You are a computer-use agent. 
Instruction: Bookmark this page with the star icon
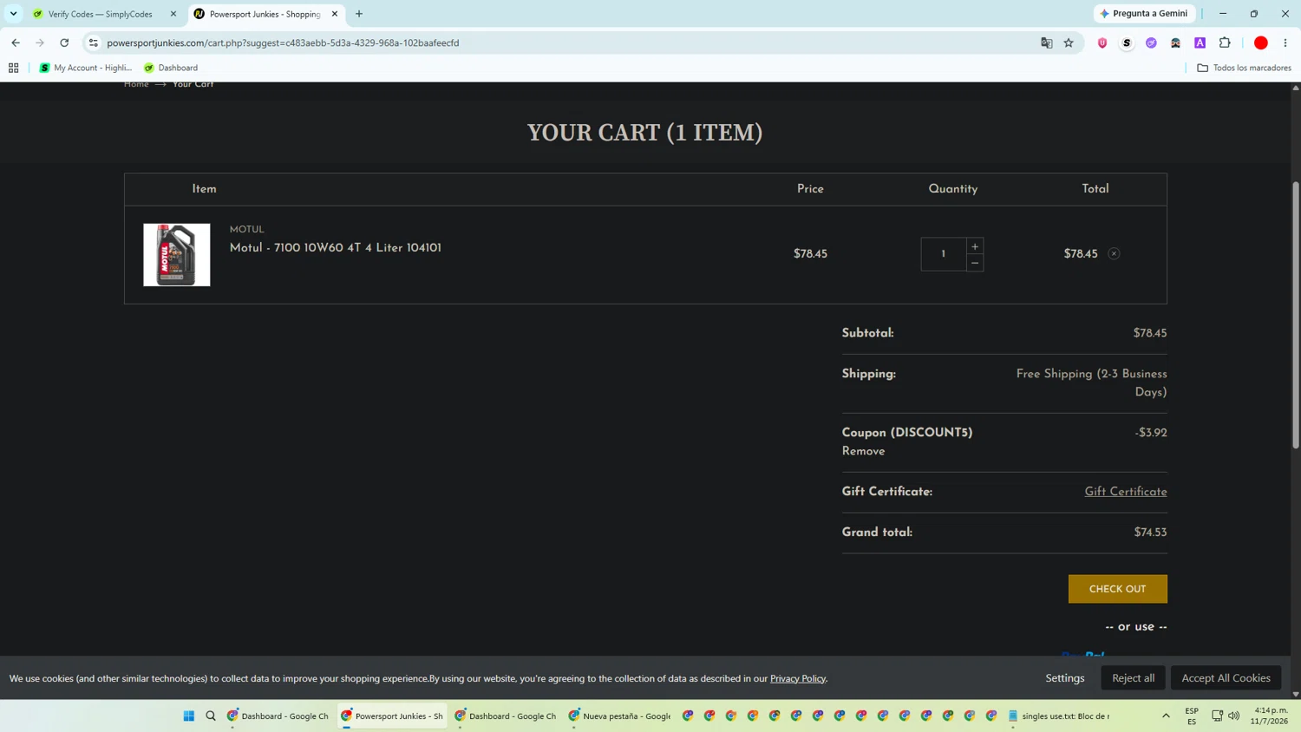coord(1069,42)
